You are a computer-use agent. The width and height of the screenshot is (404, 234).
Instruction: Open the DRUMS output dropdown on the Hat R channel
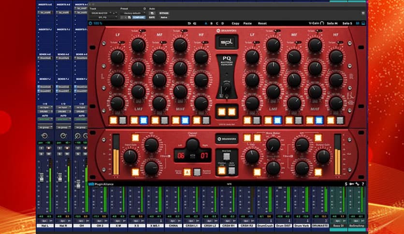click(63, 111)
